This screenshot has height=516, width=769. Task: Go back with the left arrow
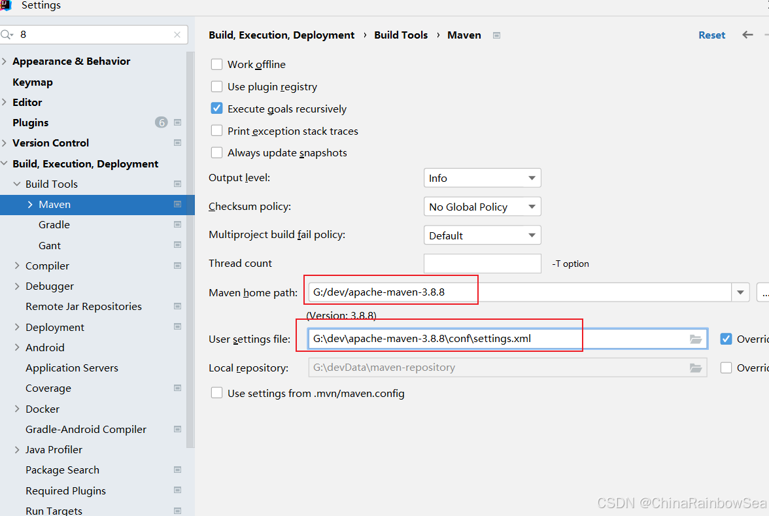coord(747,35)
